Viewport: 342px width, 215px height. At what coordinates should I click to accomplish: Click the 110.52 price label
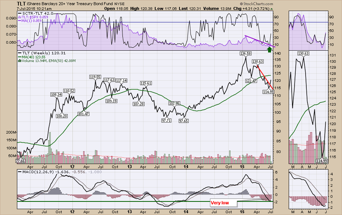[69, 91]
